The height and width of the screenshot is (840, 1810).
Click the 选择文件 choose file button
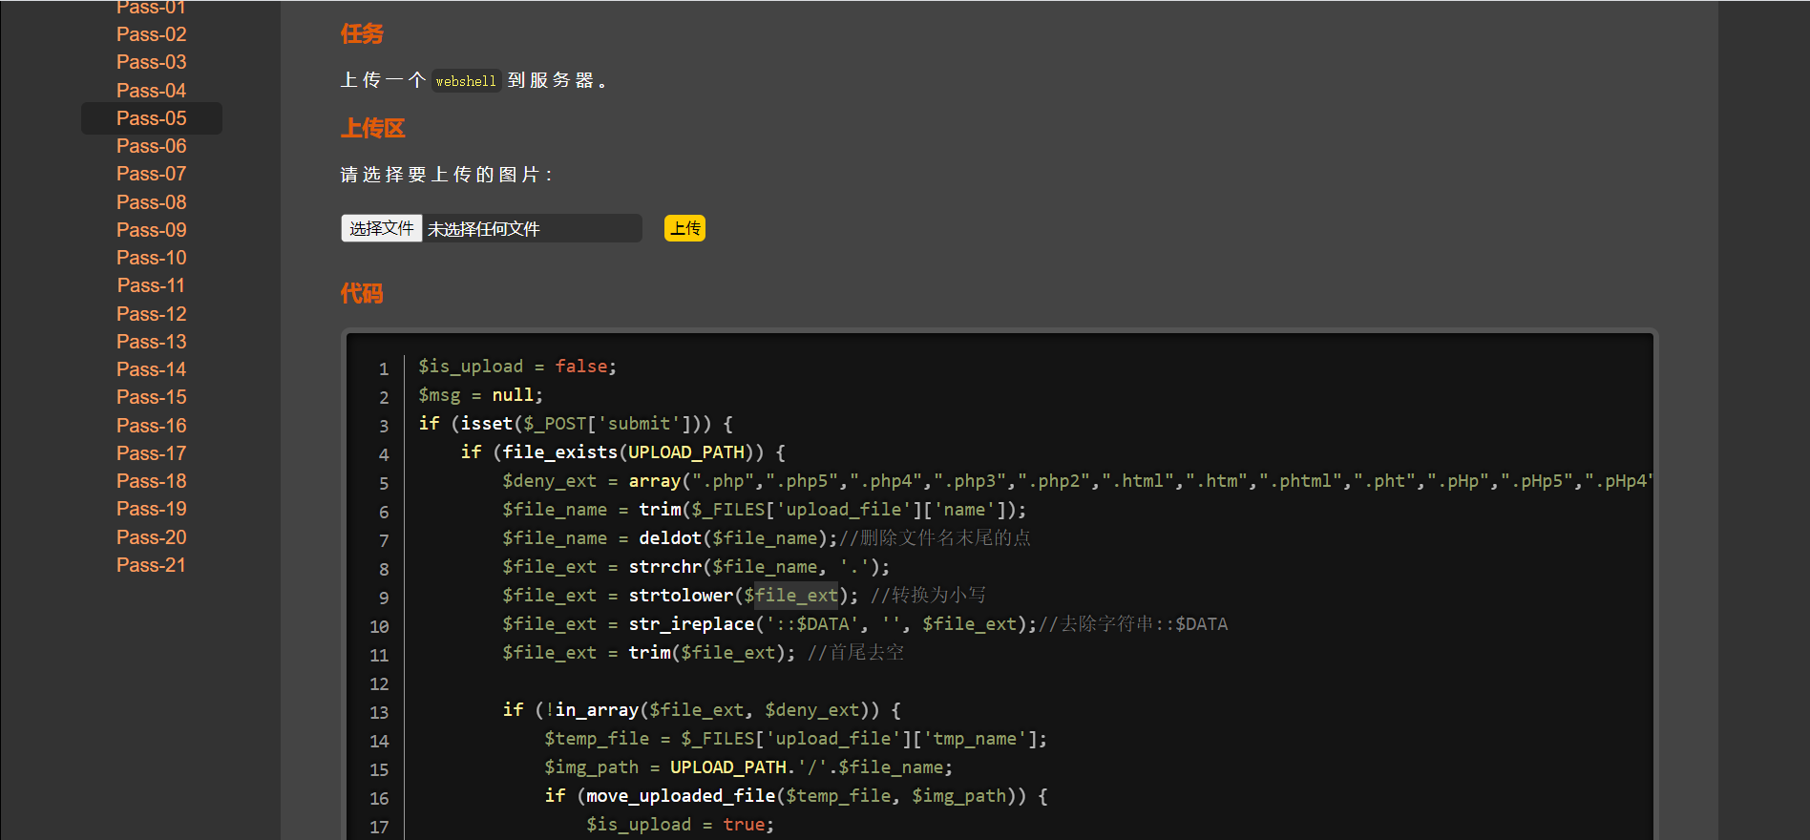[x=381, y=228]
